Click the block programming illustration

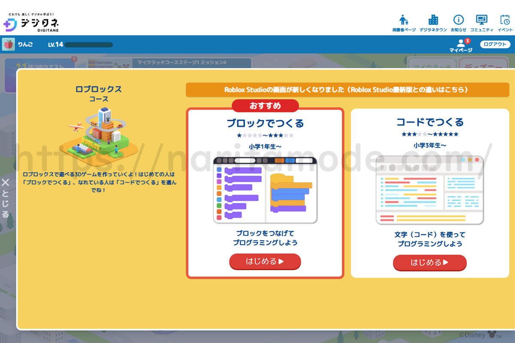coord(265,190)
